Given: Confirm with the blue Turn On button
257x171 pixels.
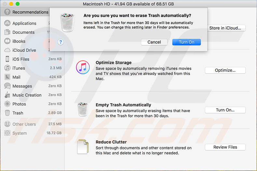Looking at the screenshot, I should (x=186, y=42).
